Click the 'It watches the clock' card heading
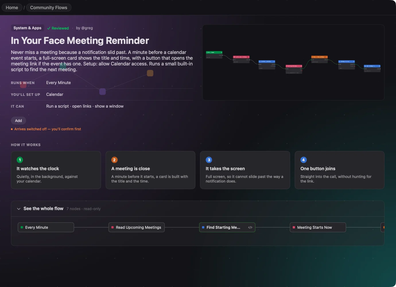This screenshot has width=396, height=287. [x=38, y=168]
